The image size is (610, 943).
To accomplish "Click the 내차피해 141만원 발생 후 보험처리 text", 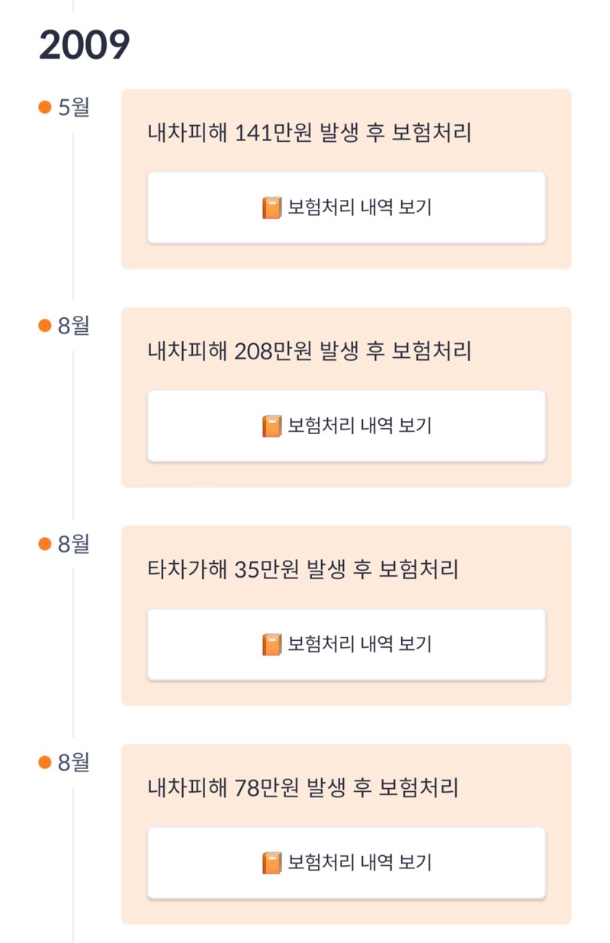I will pos(310,133).
